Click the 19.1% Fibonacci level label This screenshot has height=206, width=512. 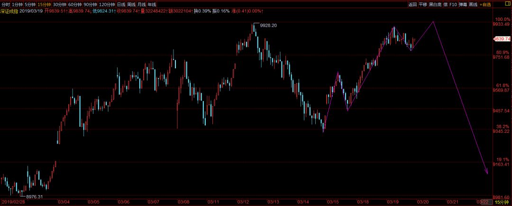click(503, 159)
